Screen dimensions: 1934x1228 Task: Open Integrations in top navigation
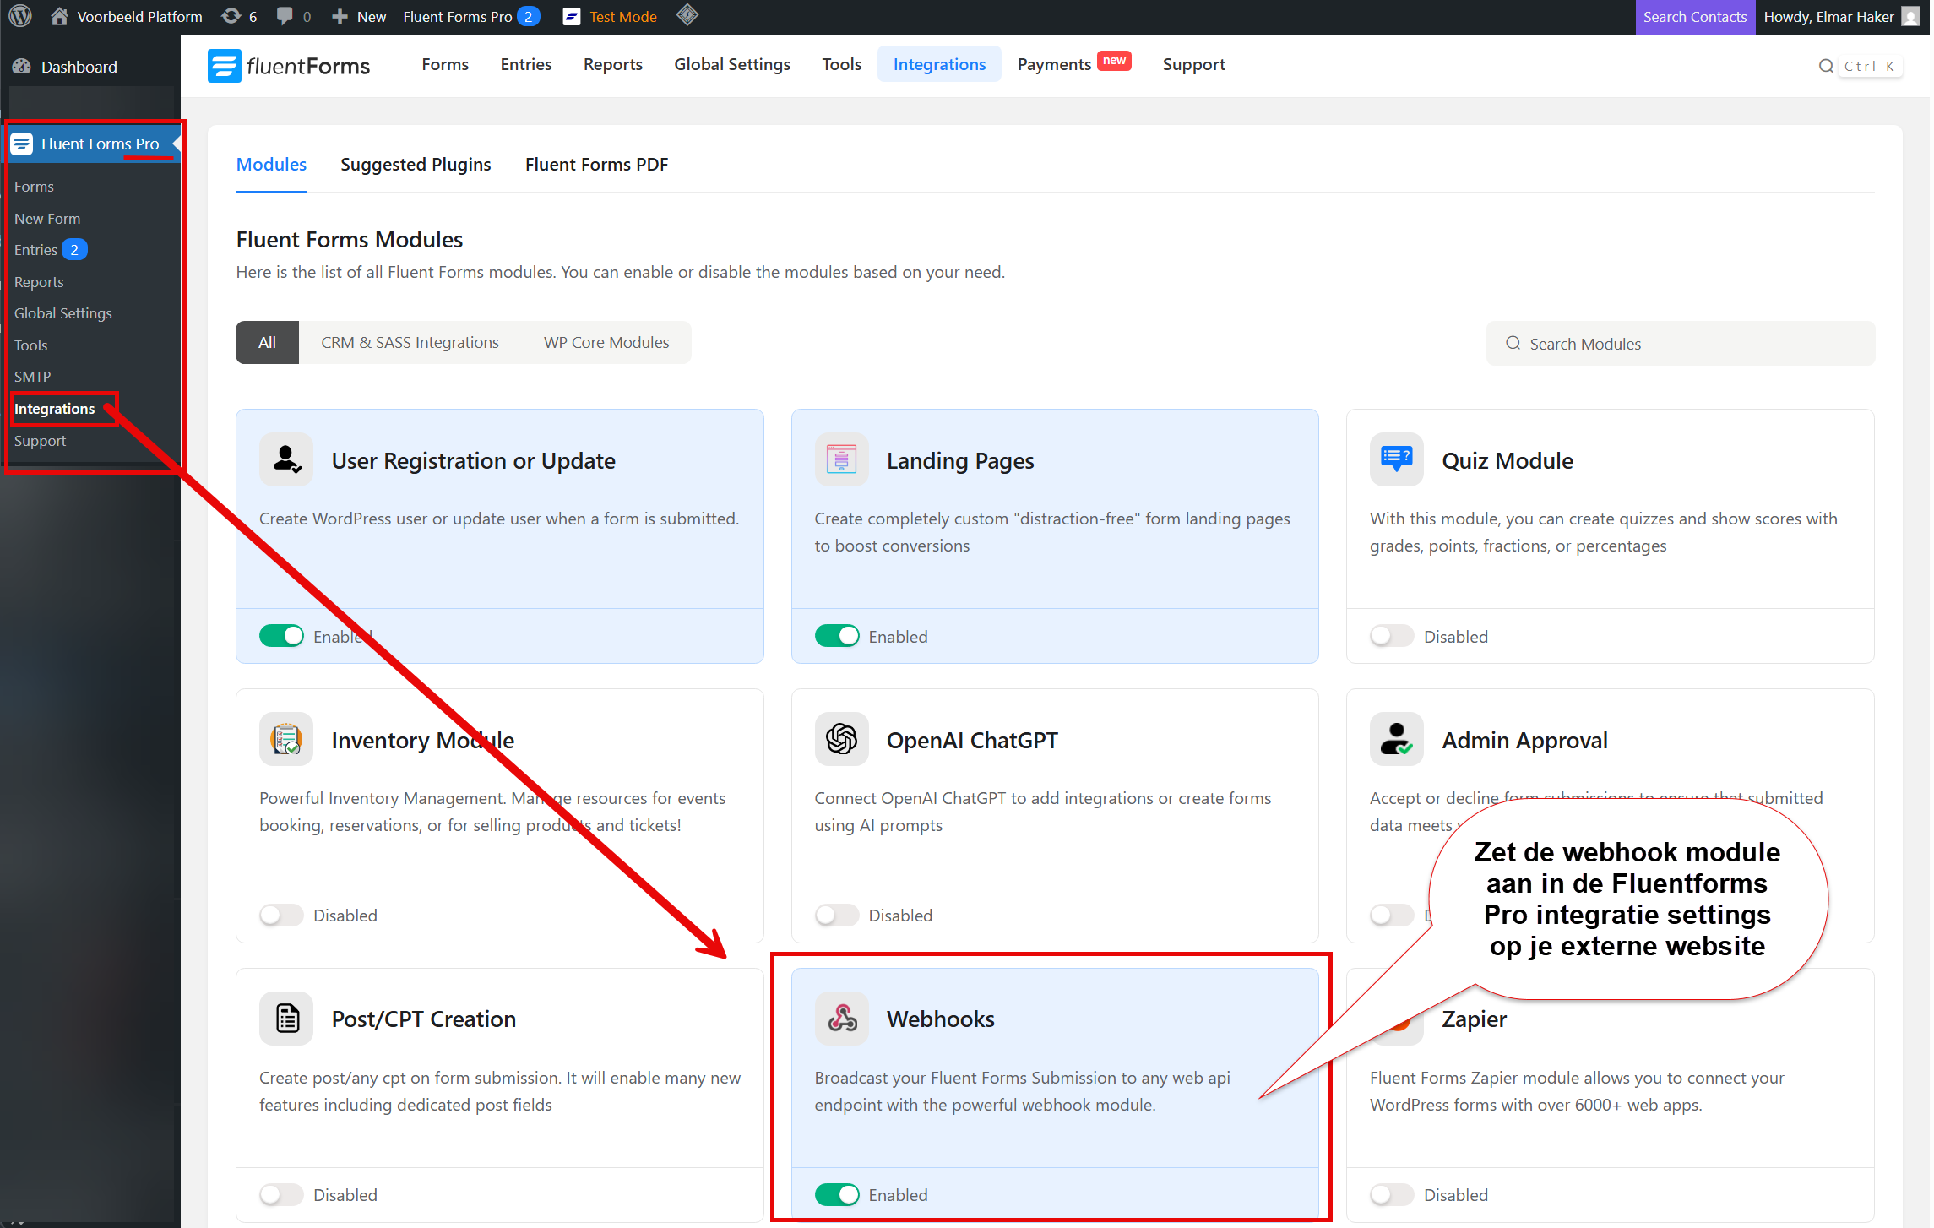[939, 64]
